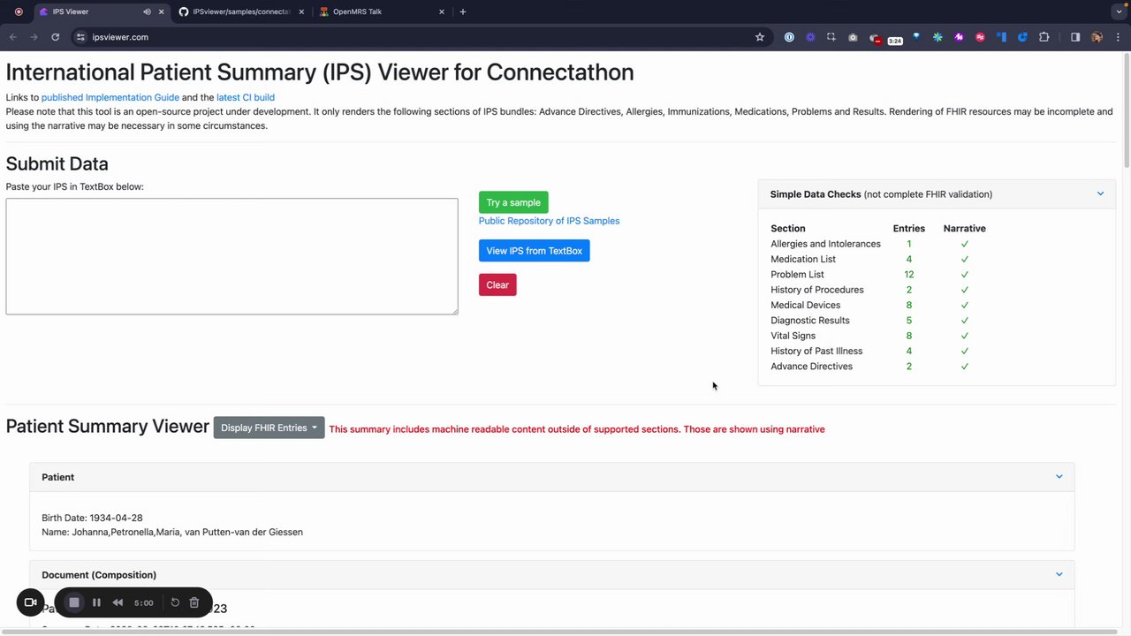Click the Document (Composition) header
The width and height of the screenshot is (1131, 636).
(551, 575)
